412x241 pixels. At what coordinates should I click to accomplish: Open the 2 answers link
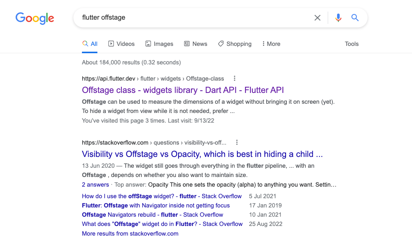pos(95,185)
